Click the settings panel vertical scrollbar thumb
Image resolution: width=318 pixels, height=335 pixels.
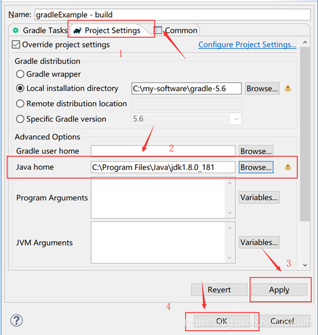tap(305, 134)
